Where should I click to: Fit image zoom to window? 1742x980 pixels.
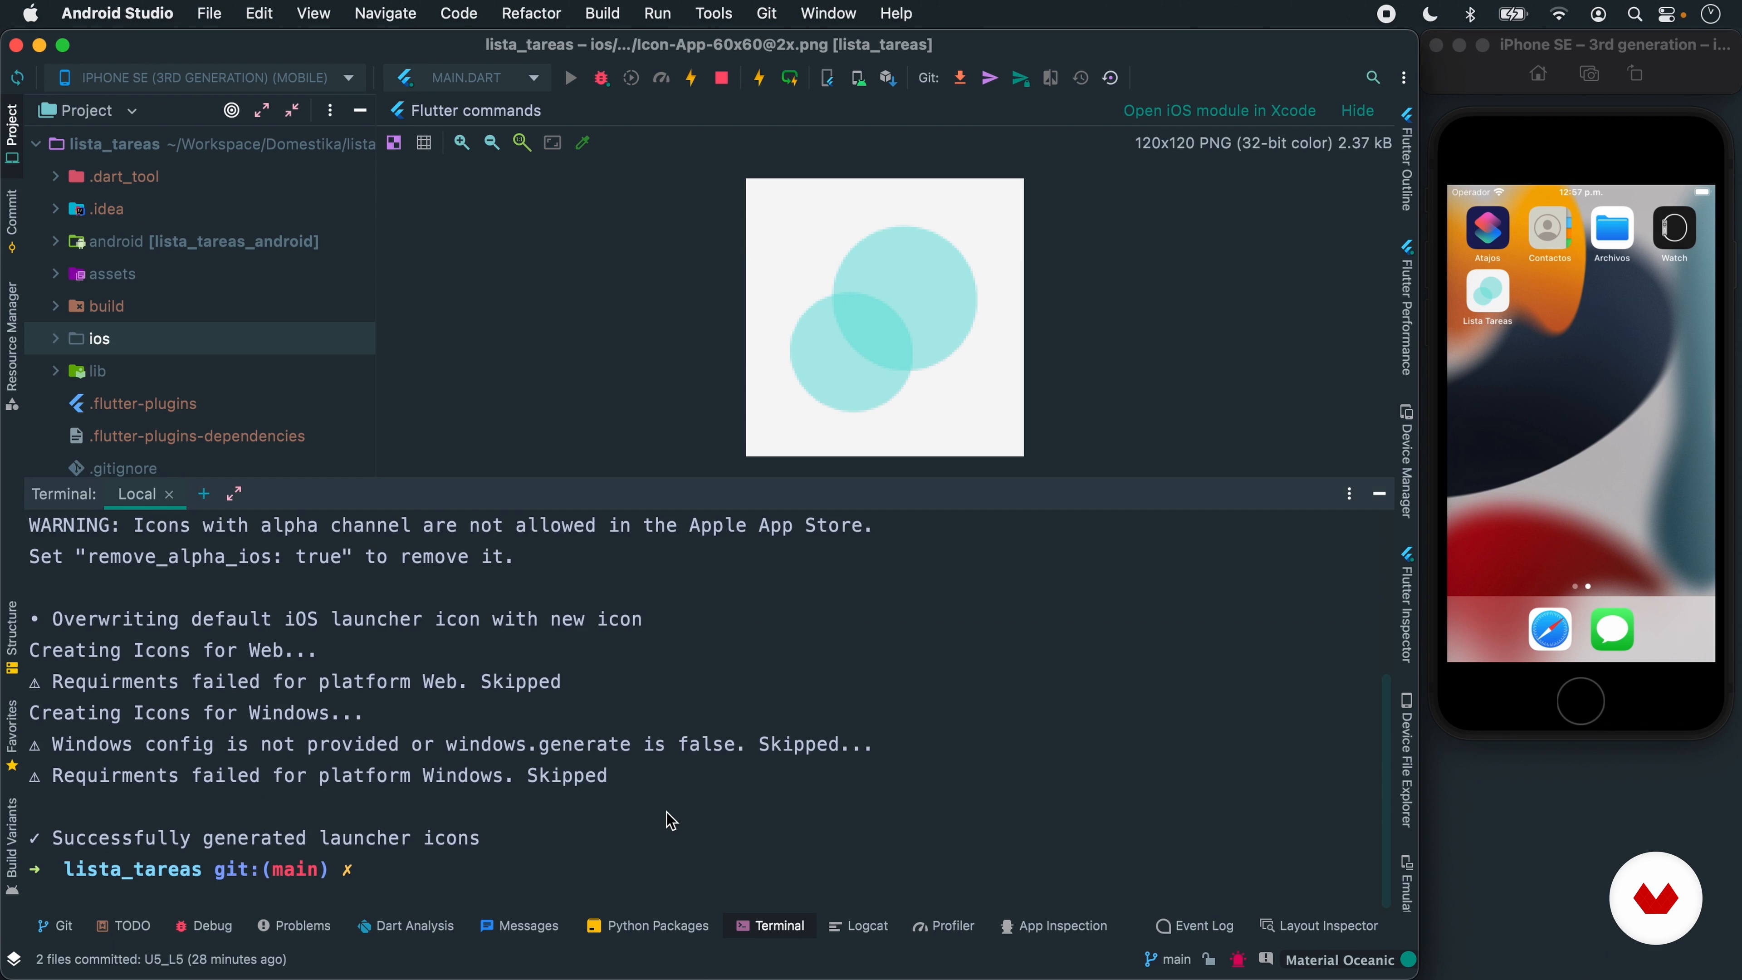coord(553,143)
